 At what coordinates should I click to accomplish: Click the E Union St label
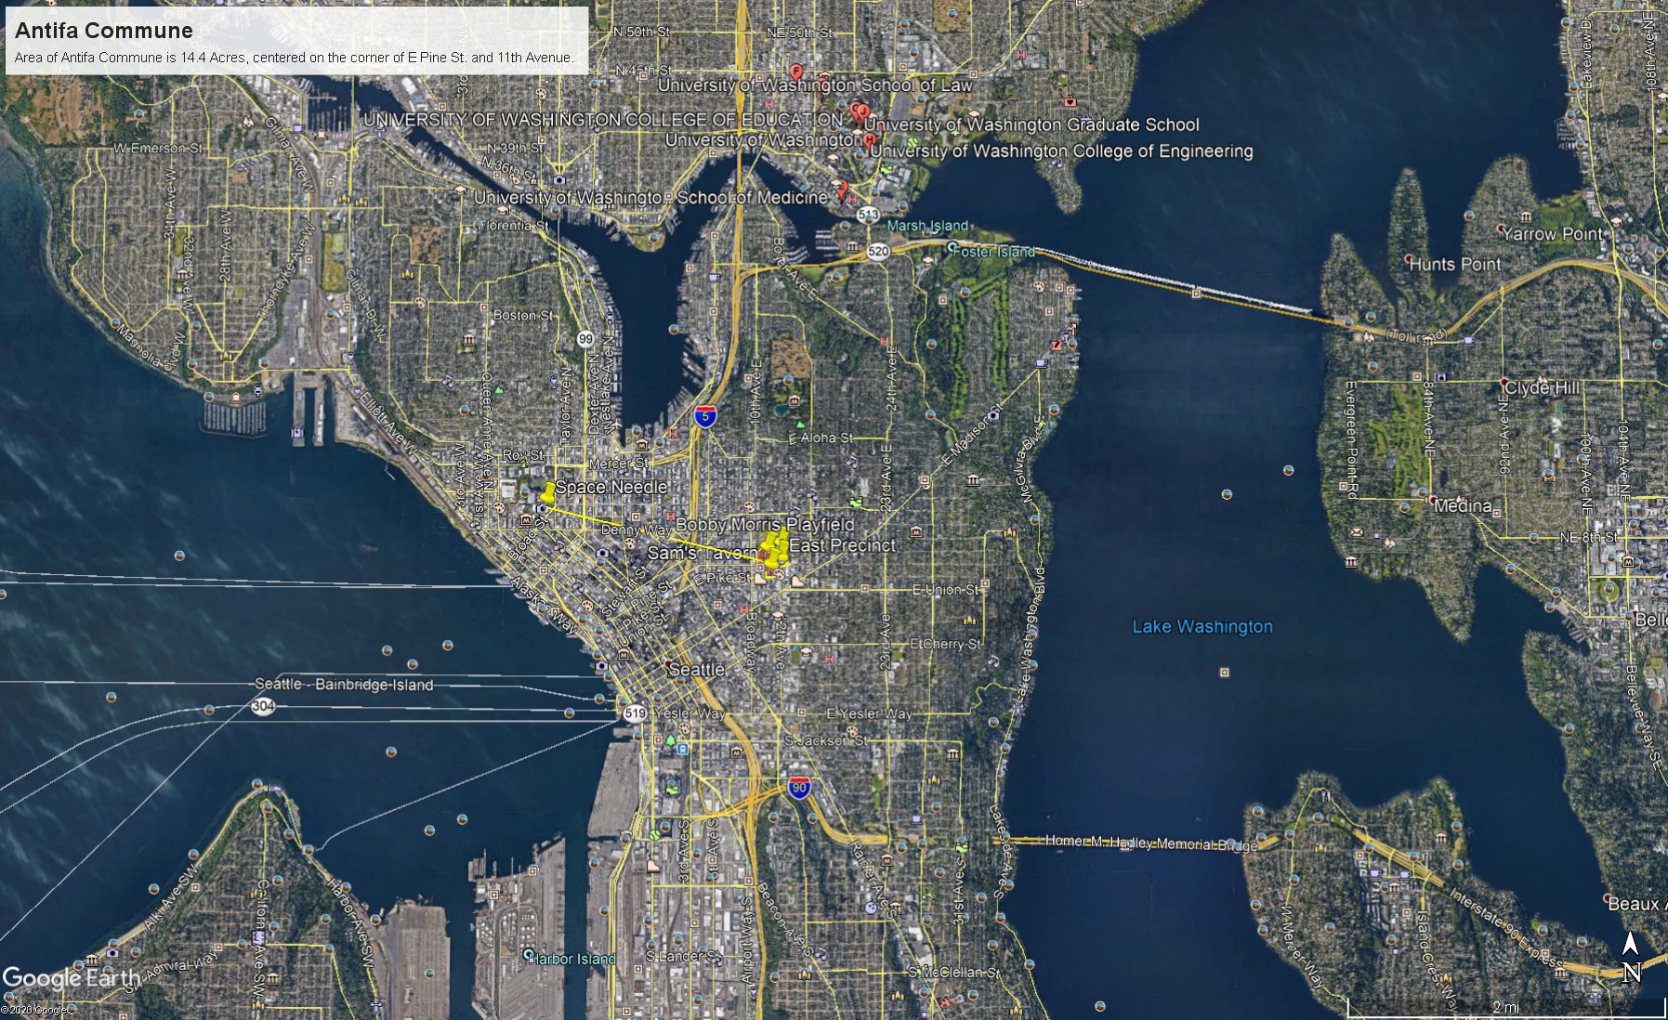pyautogui.click(x=946, y=590)
